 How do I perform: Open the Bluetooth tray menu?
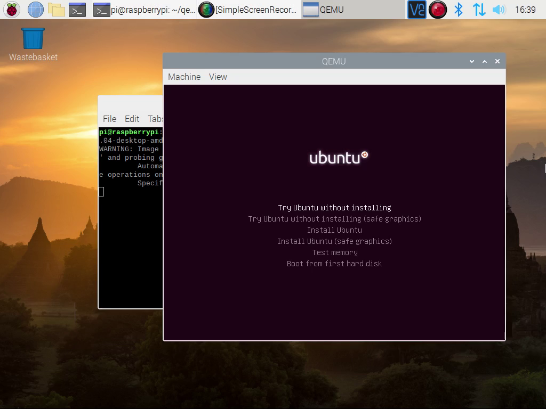pos(459,10)
